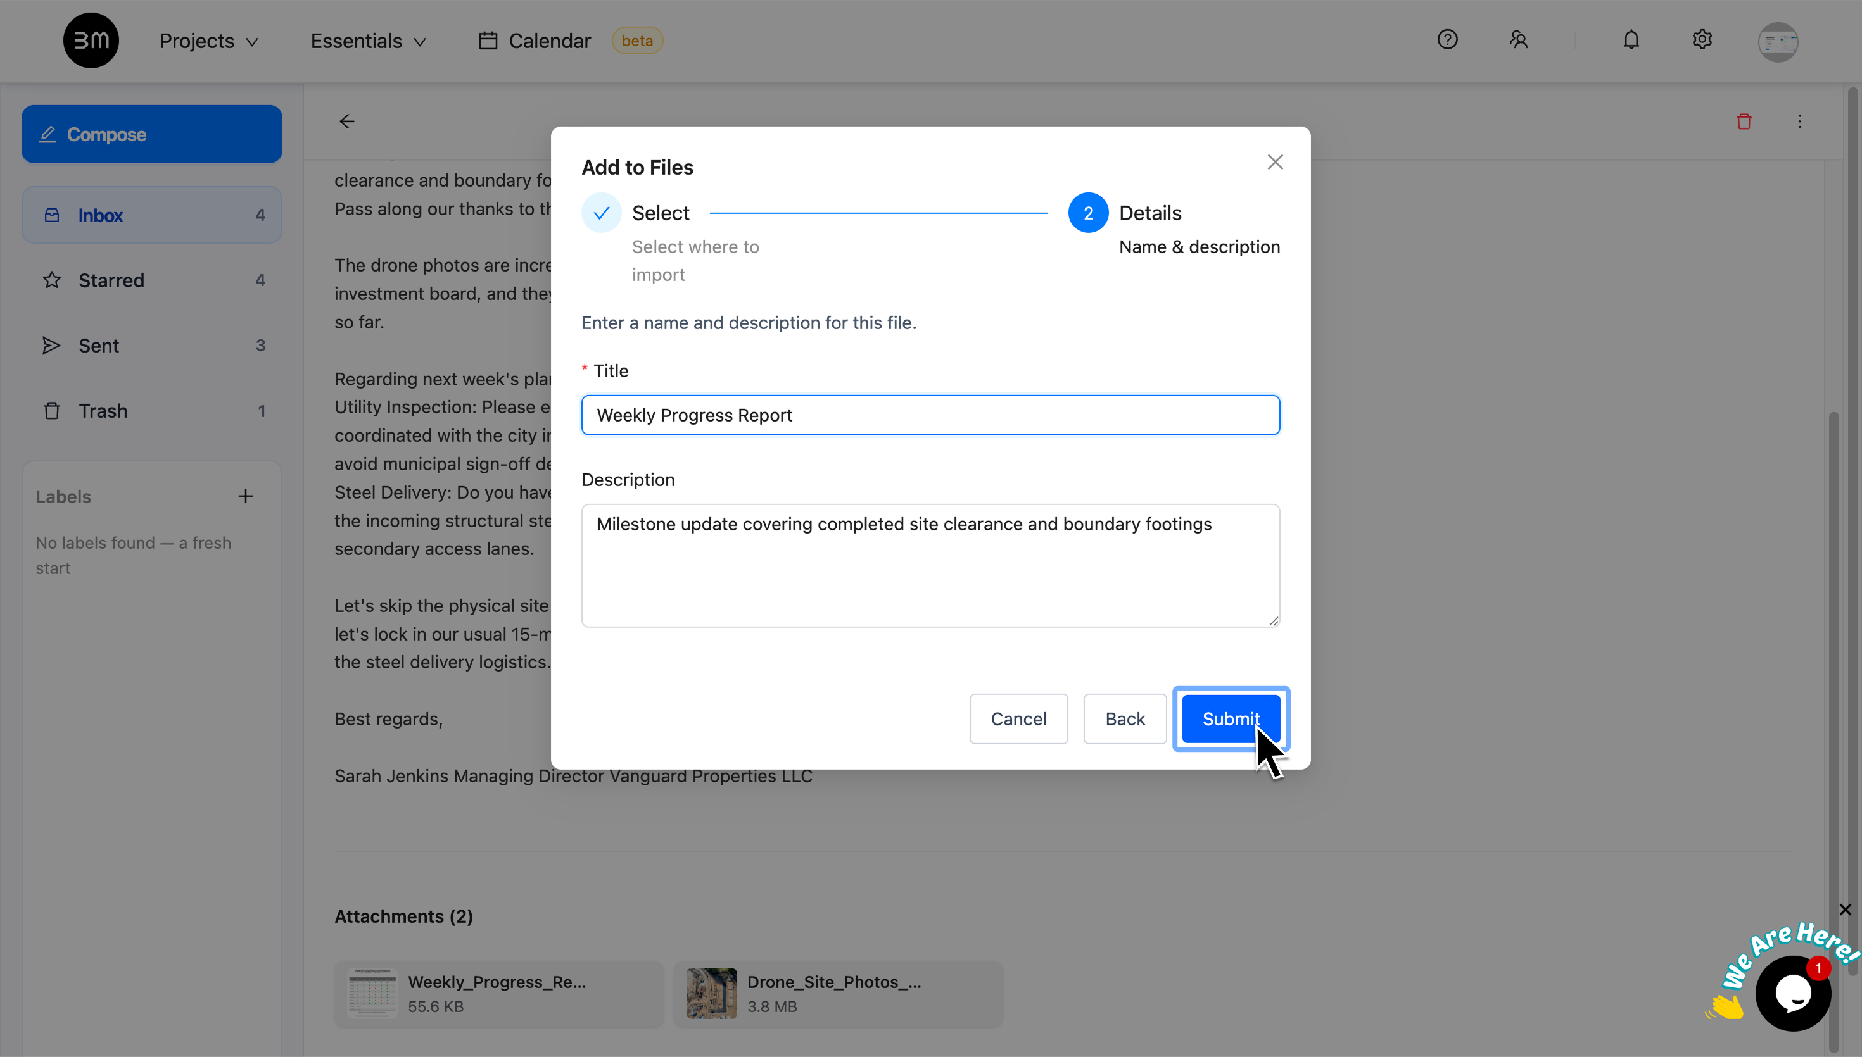
Task: Open the user avatar menu
Action: [1778, 41]
